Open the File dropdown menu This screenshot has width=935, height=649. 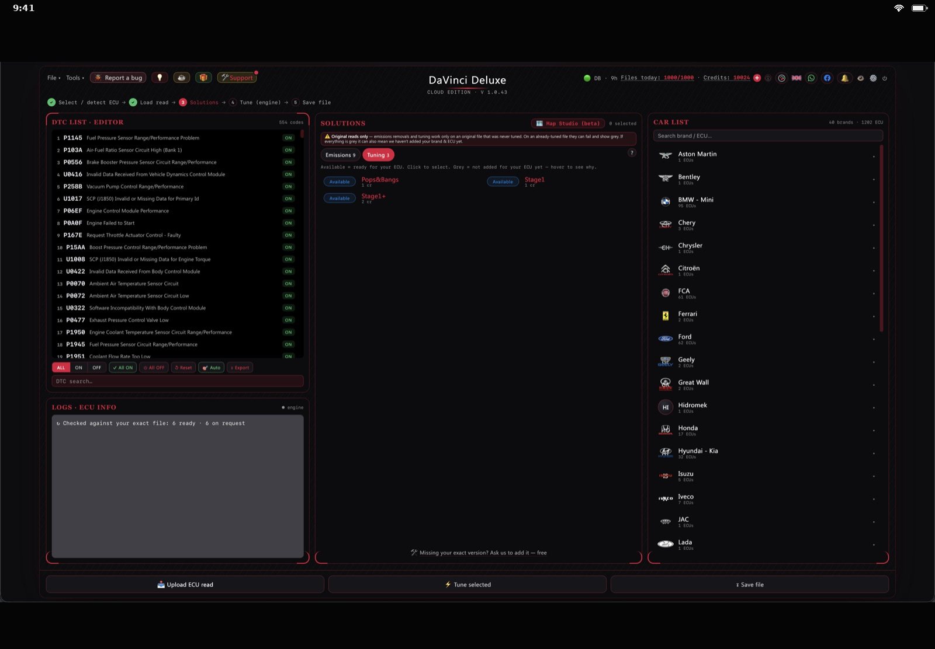[54, 78]
